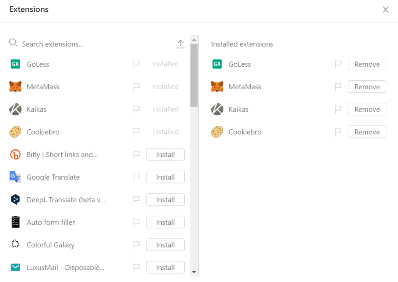Install the Google Translate extension
Viewport: 398px width, 282px height.
[165, 177]
